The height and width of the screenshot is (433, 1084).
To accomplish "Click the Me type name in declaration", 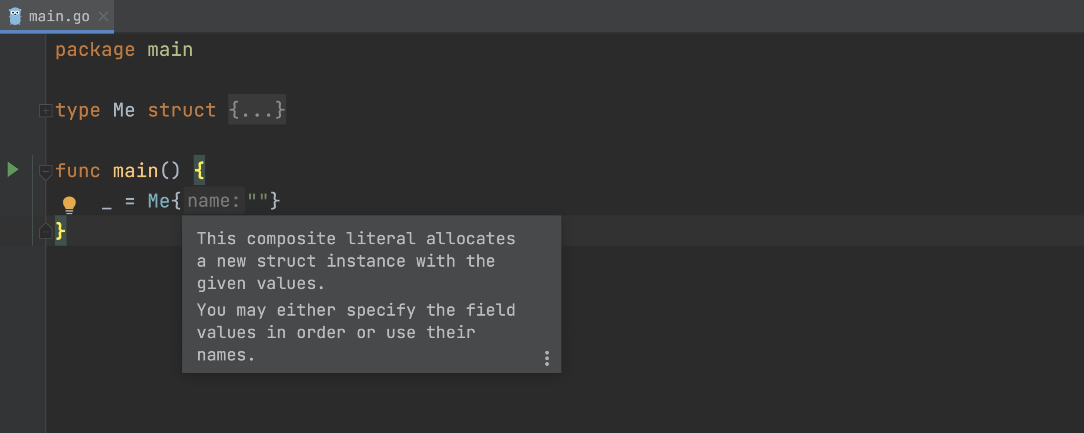I will click(x=124, y=110).
